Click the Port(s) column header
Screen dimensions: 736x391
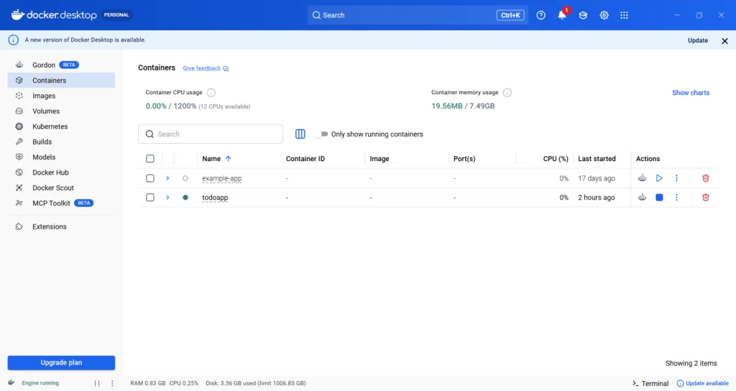(x=464, y=159)
